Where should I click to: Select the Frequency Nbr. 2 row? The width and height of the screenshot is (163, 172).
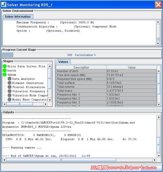click(x=106, y=99)
